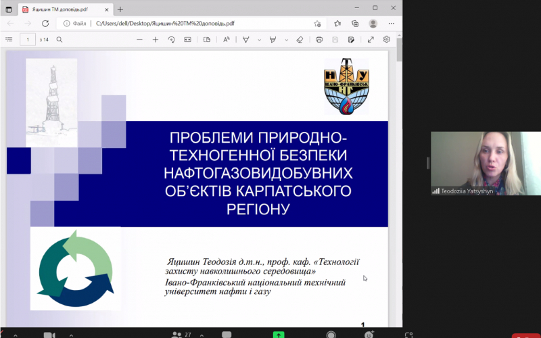This screenshot has width=541, height=338.
Task: Click the page number field
Action: tap(28, 40)
